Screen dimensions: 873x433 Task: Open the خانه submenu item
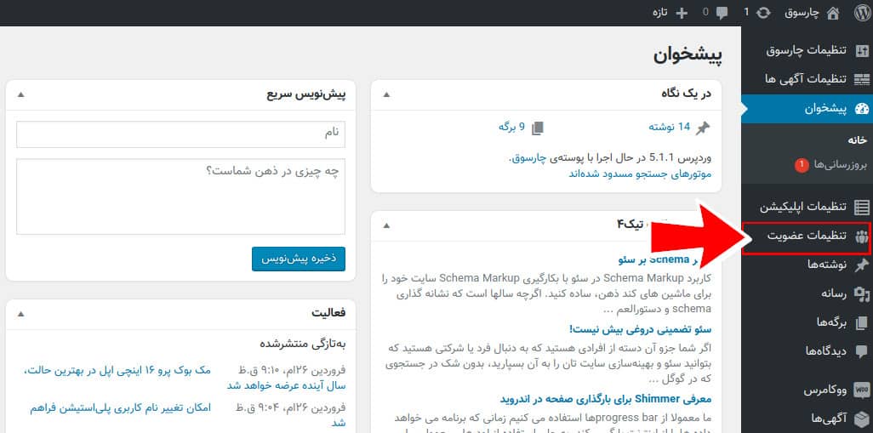(x=858, y=141)
